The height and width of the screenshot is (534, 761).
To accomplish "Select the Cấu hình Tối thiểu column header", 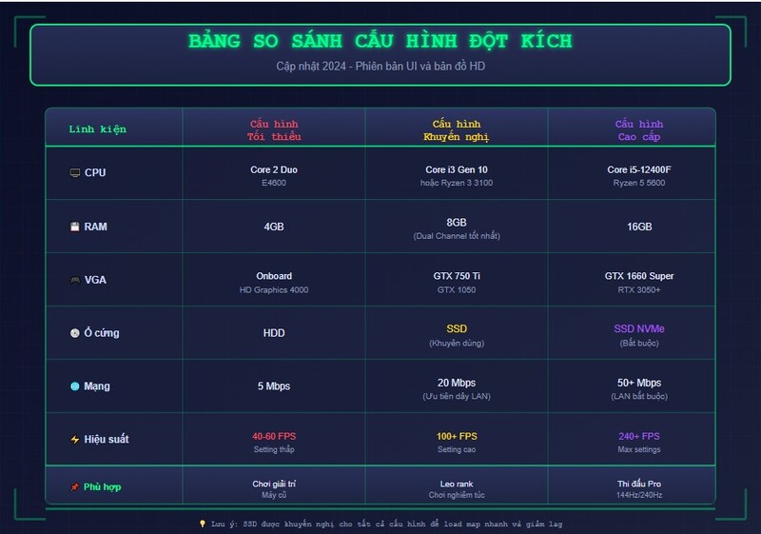I will click(x=274, y=130).
